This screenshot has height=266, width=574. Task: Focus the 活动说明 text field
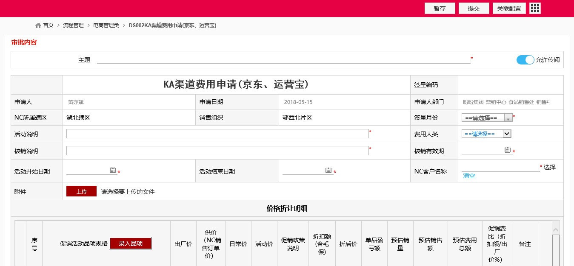(x=217, y=134)
